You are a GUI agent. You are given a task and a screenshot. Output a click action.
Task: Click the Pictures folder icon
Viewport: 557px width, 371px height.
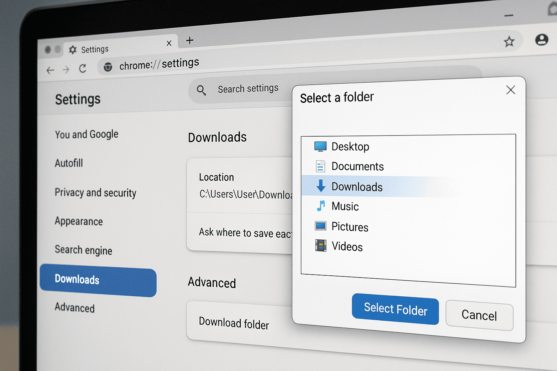tap(321, 226)
